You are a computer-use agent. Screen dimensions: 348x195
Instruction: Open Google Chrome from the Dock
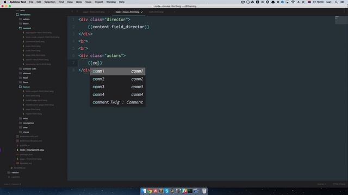[150, 191]
